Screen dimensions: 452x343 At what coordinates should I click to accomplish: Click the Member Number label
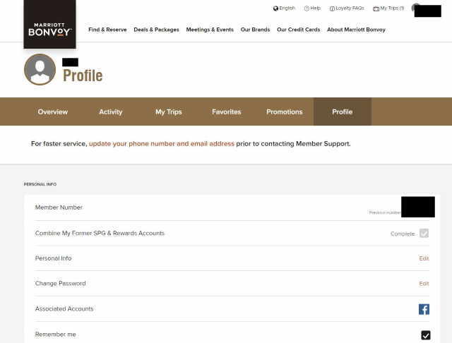coord(59,207)
